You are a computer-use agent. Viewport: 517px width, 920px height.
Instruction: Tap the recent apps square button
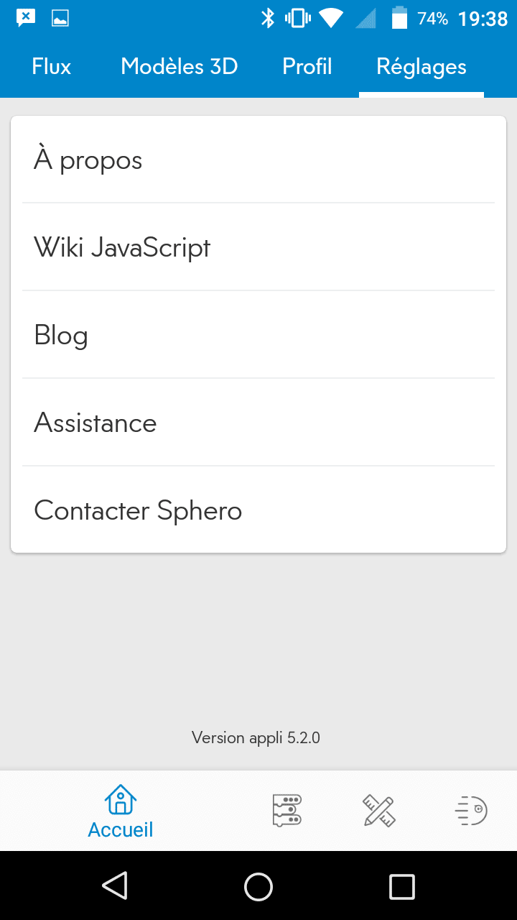tap(401, 886)
